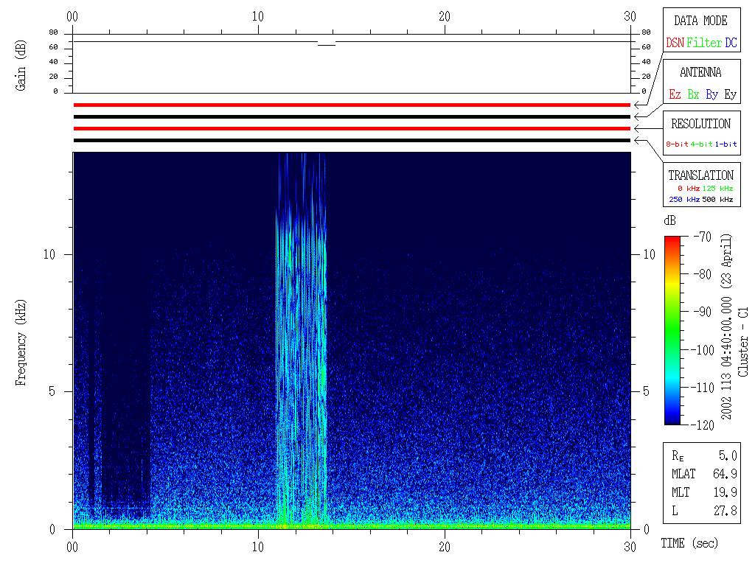
Task: Click the L value 27.8
Action: [725, 510]
